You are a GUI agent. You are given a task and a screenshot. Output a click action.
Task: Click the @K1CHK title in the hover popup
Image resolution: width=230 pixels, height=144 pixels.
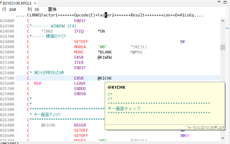tap(116, 87)
